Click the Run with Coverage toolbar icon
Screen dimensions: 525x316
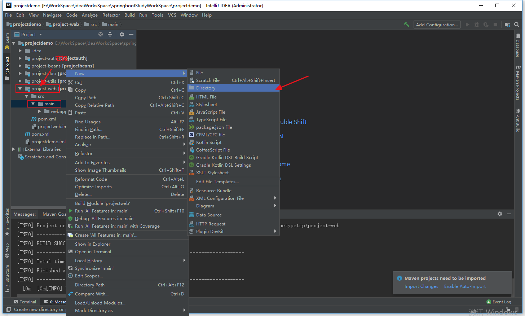(486, 25)
